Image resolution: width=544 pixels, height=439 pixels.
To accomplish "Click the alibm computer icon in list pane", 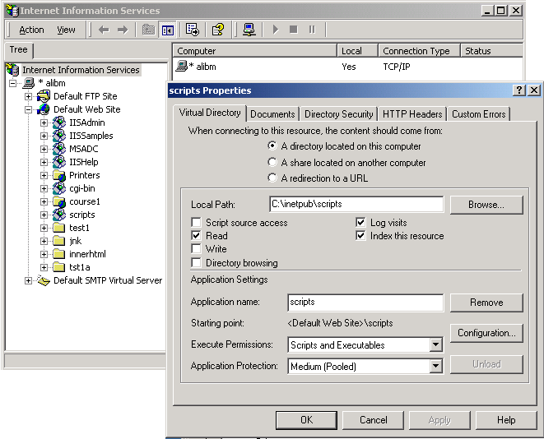I will pos(181,66).
